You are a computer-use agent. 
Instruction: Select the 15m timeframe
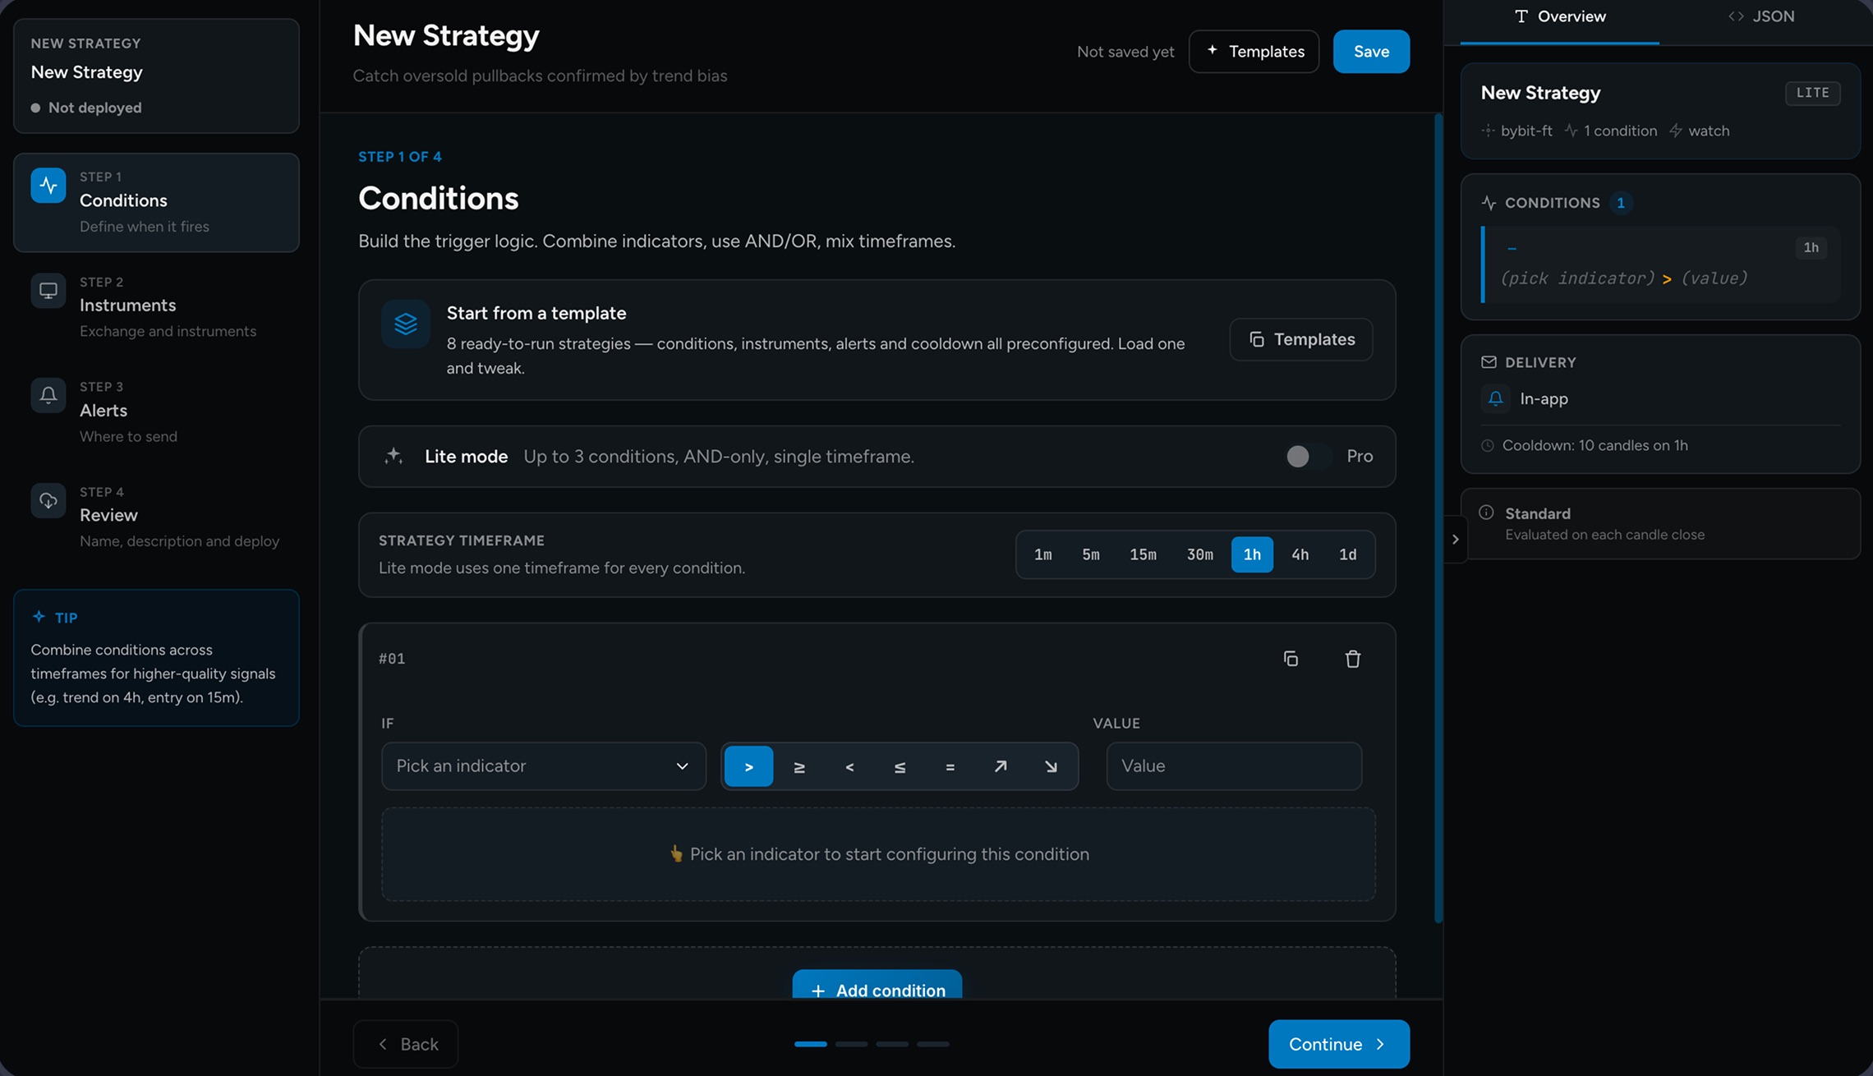click(x=1143, y=554)
